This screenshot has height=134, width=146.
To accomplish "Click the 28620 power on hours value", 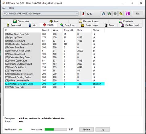I will pos(80,51).
